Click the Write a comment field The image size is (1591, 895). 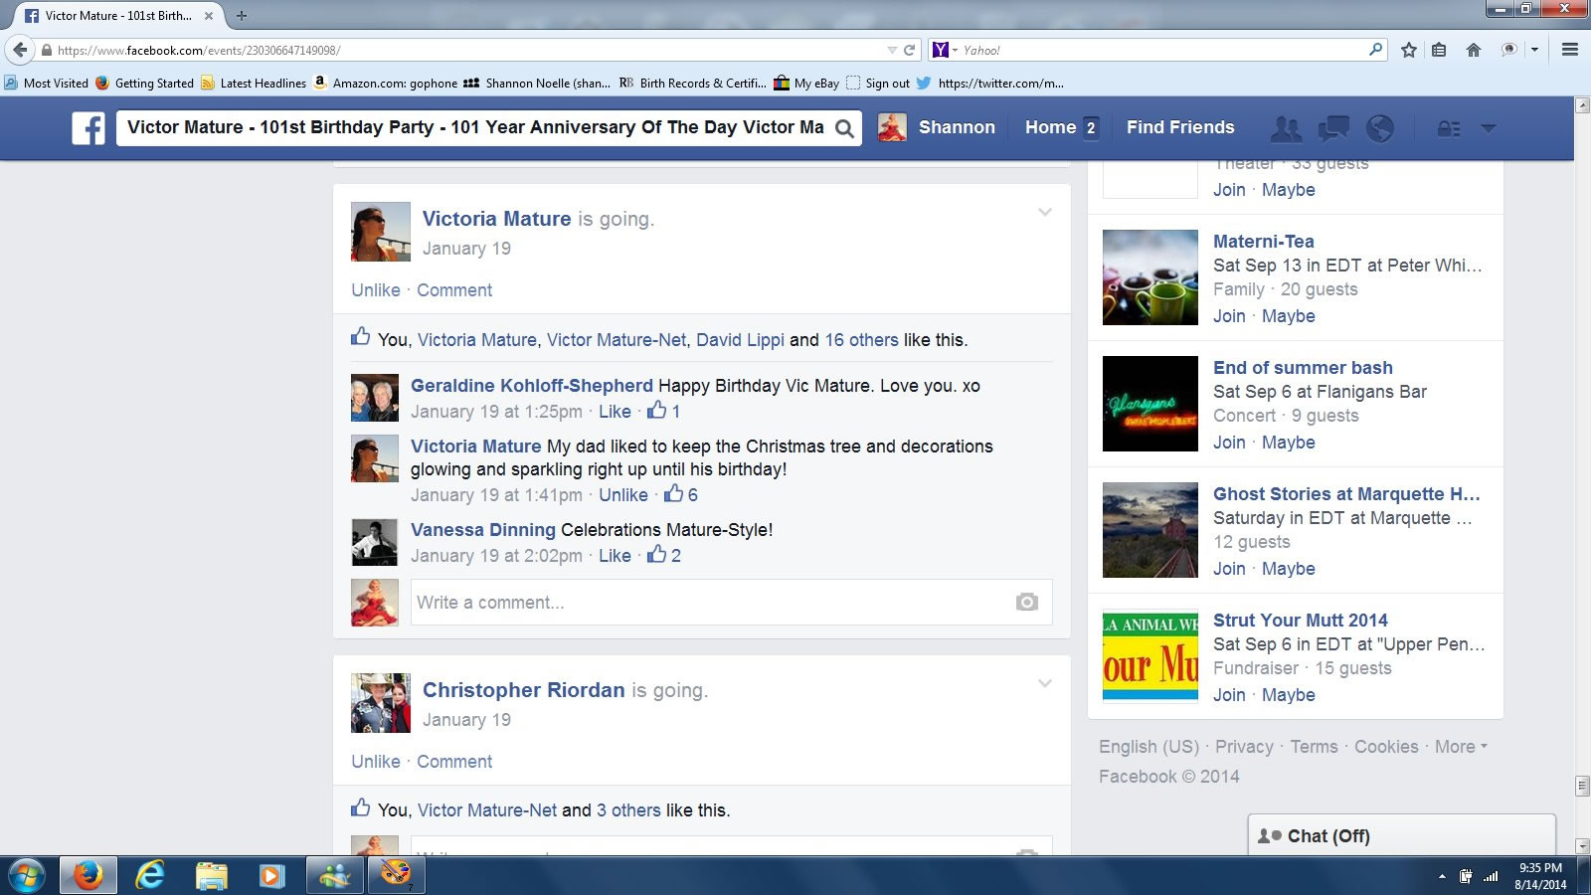click(731, 602)
